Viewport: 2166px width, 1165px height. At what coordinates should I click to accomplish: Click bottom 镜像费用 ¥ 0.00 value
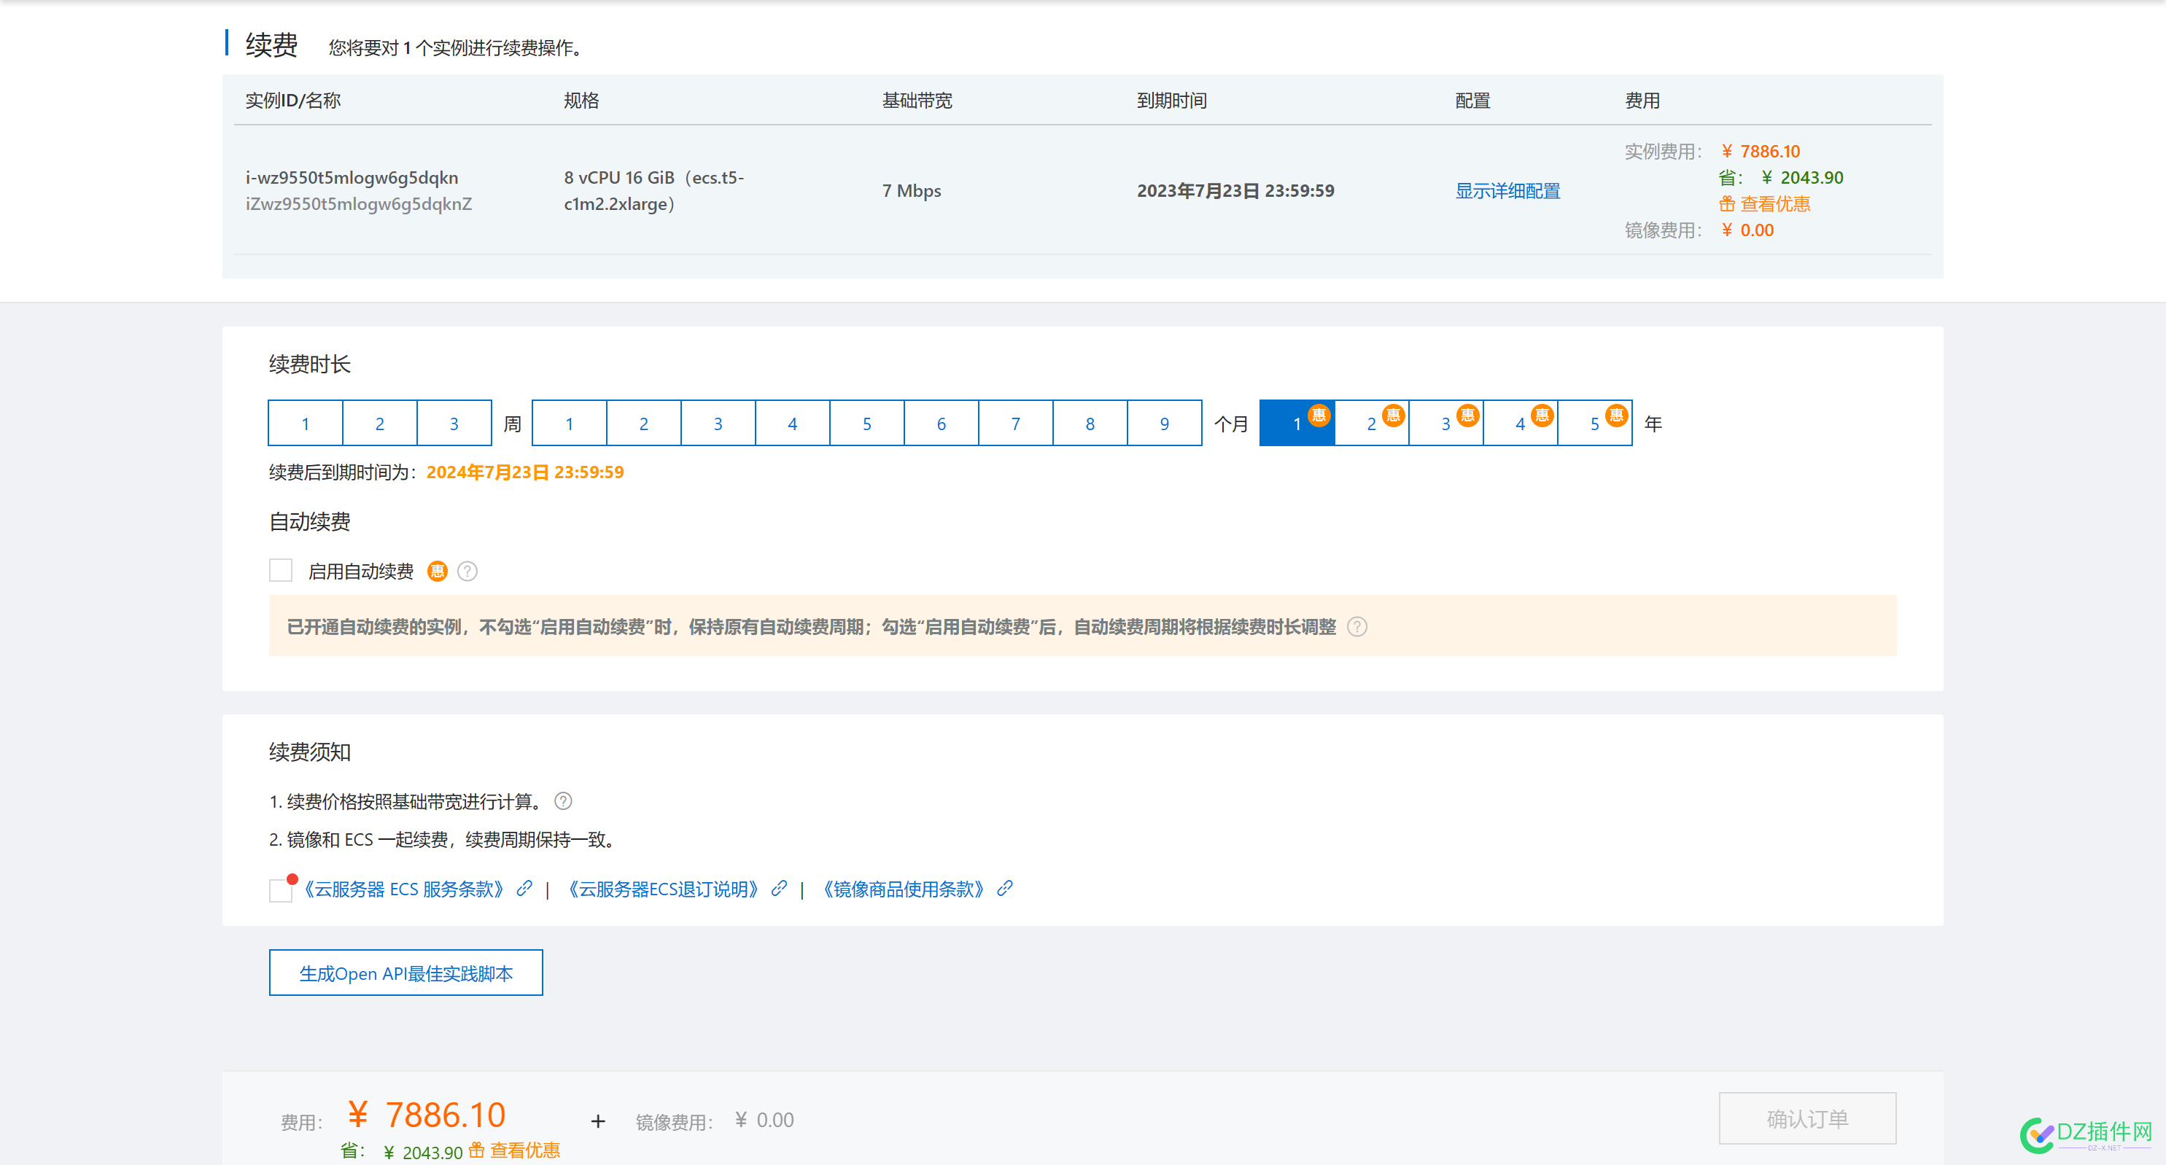coord(764,1121)
